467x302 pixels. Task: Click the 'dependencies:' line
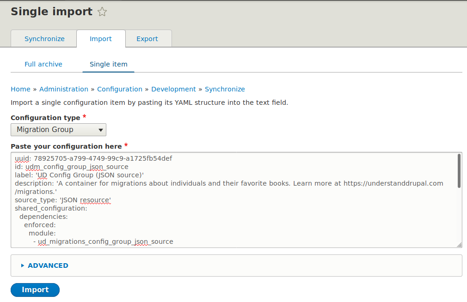coord(43,217)
